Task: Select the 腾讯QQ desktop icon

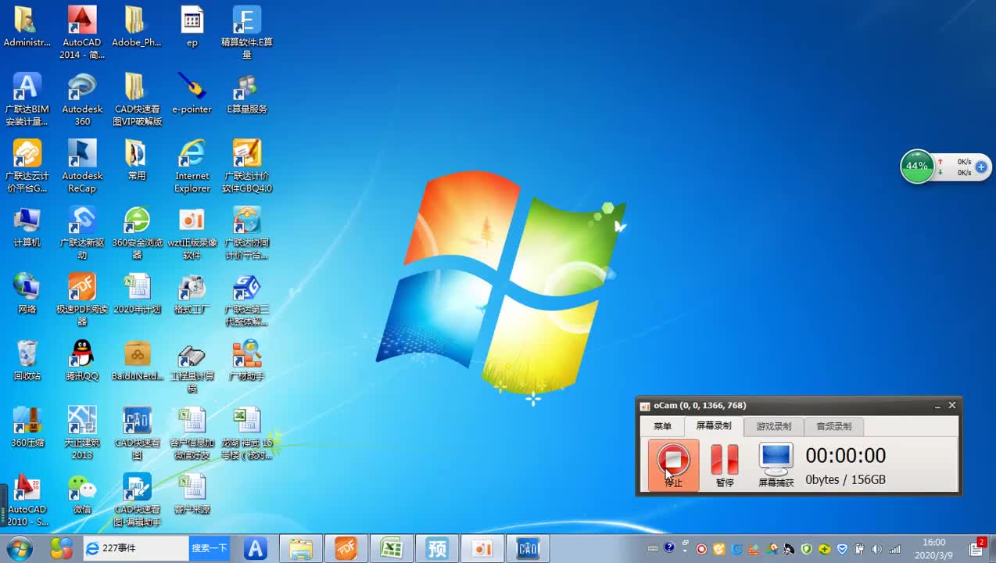Action: (x=82, y=359)
